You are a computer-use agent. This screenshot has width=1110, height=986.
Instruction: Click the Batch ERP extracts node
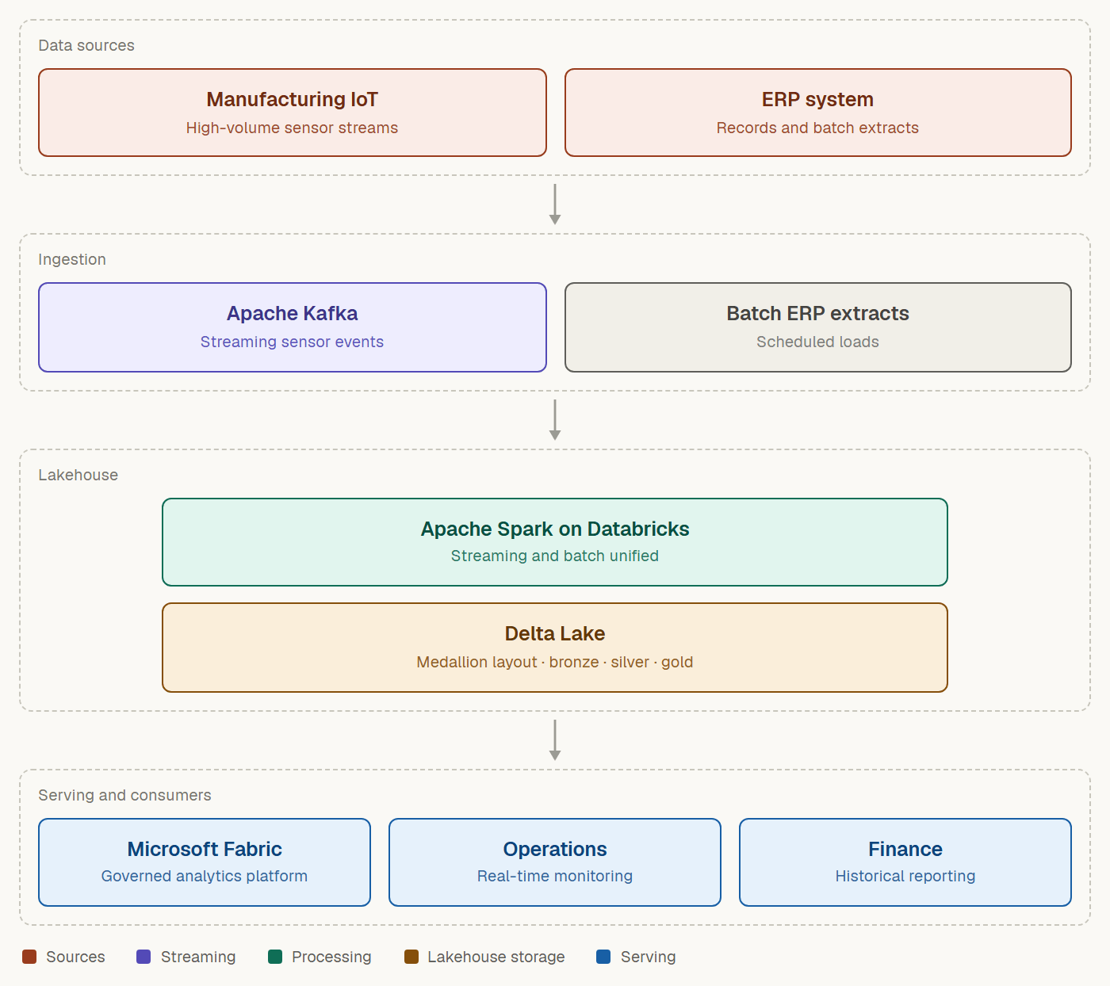(x=818, y=327)
